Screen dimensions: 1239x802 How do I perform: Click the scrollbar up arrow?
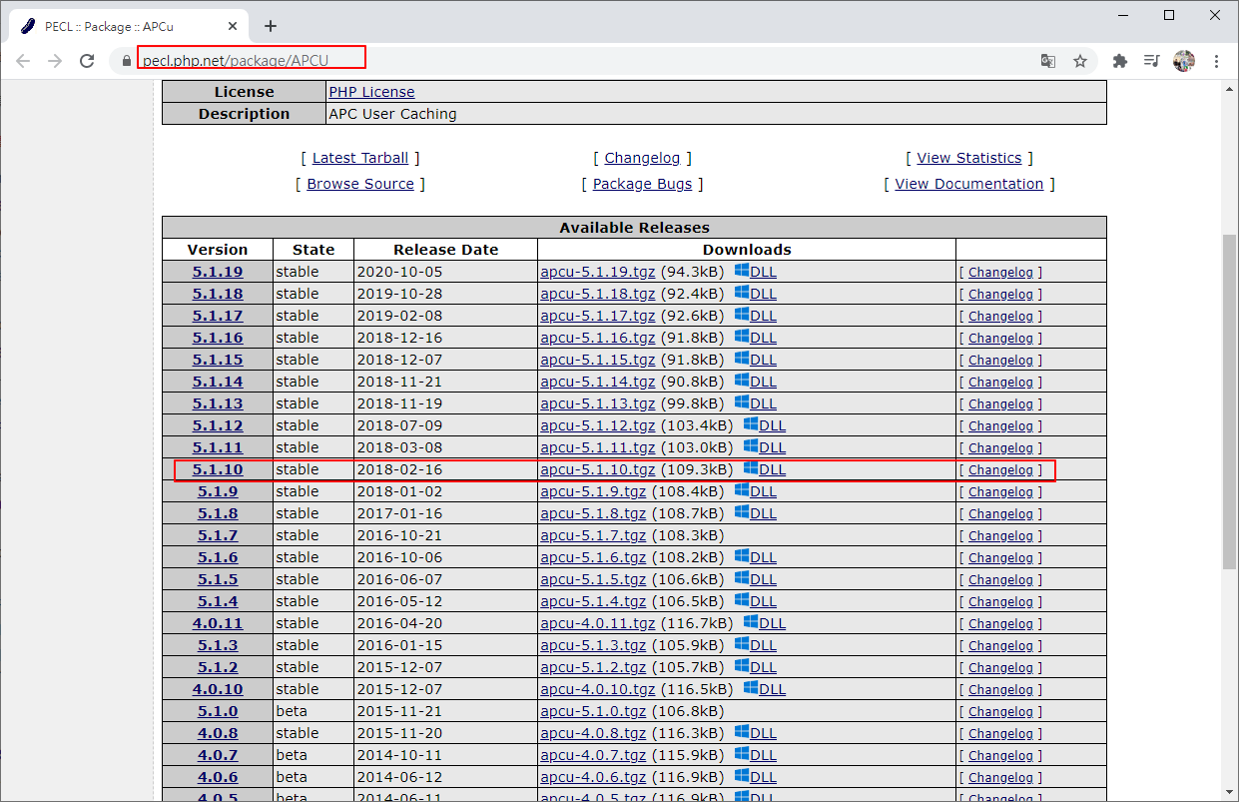point(1230,89)
